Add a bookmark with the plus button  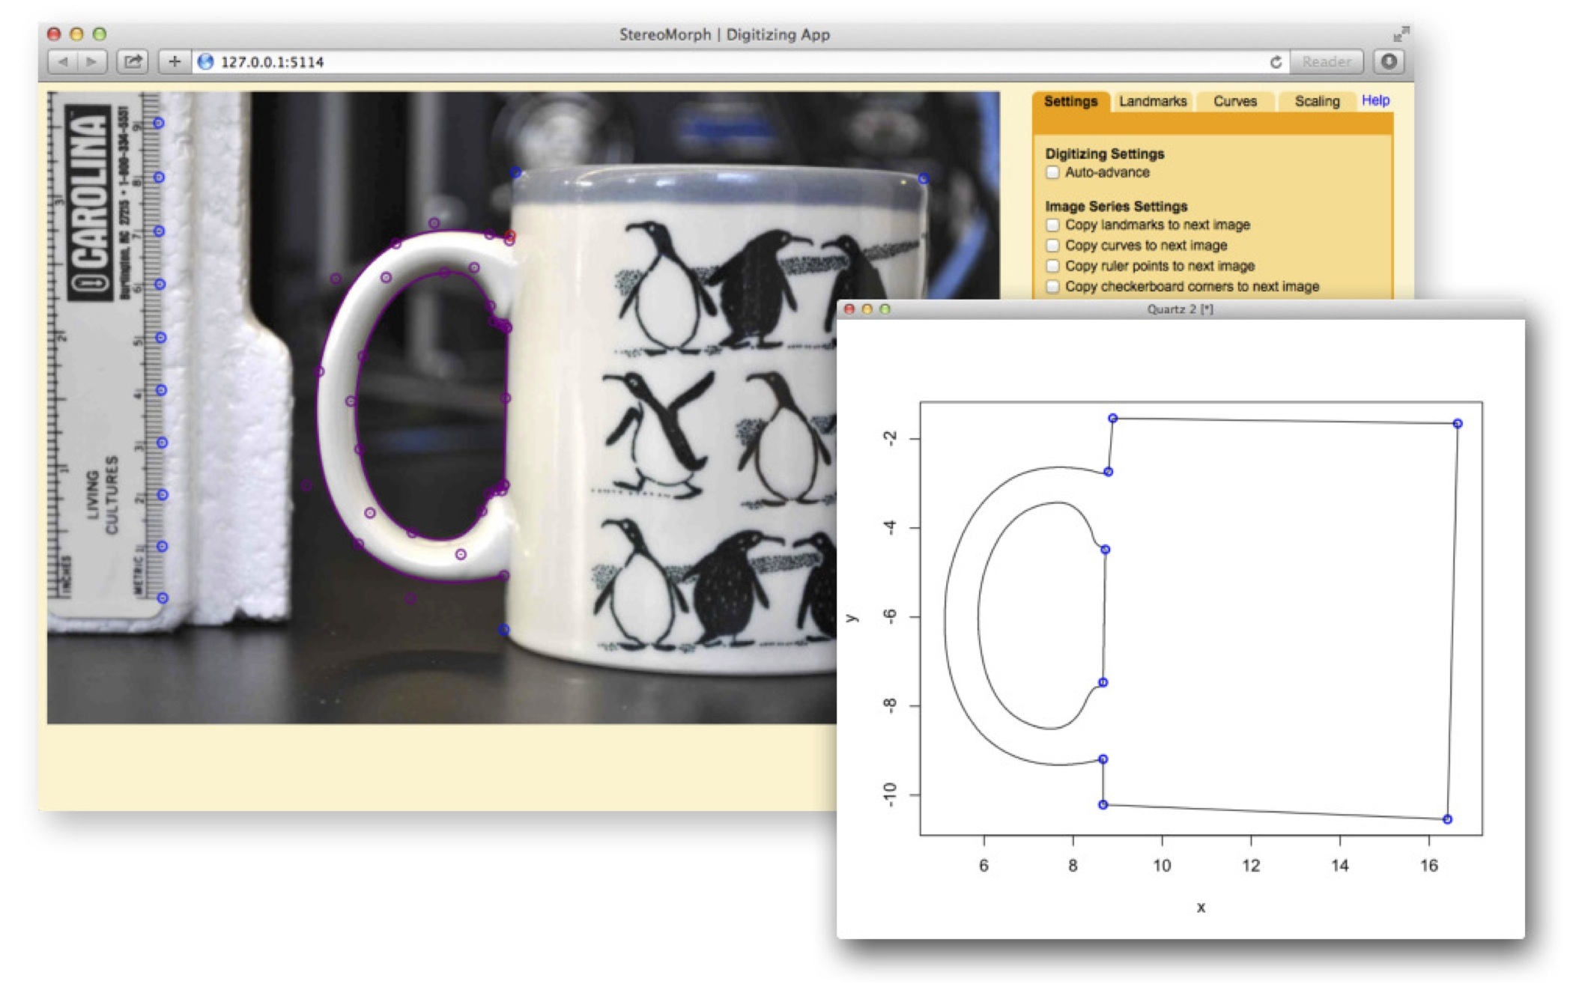[x=175, y=62]
